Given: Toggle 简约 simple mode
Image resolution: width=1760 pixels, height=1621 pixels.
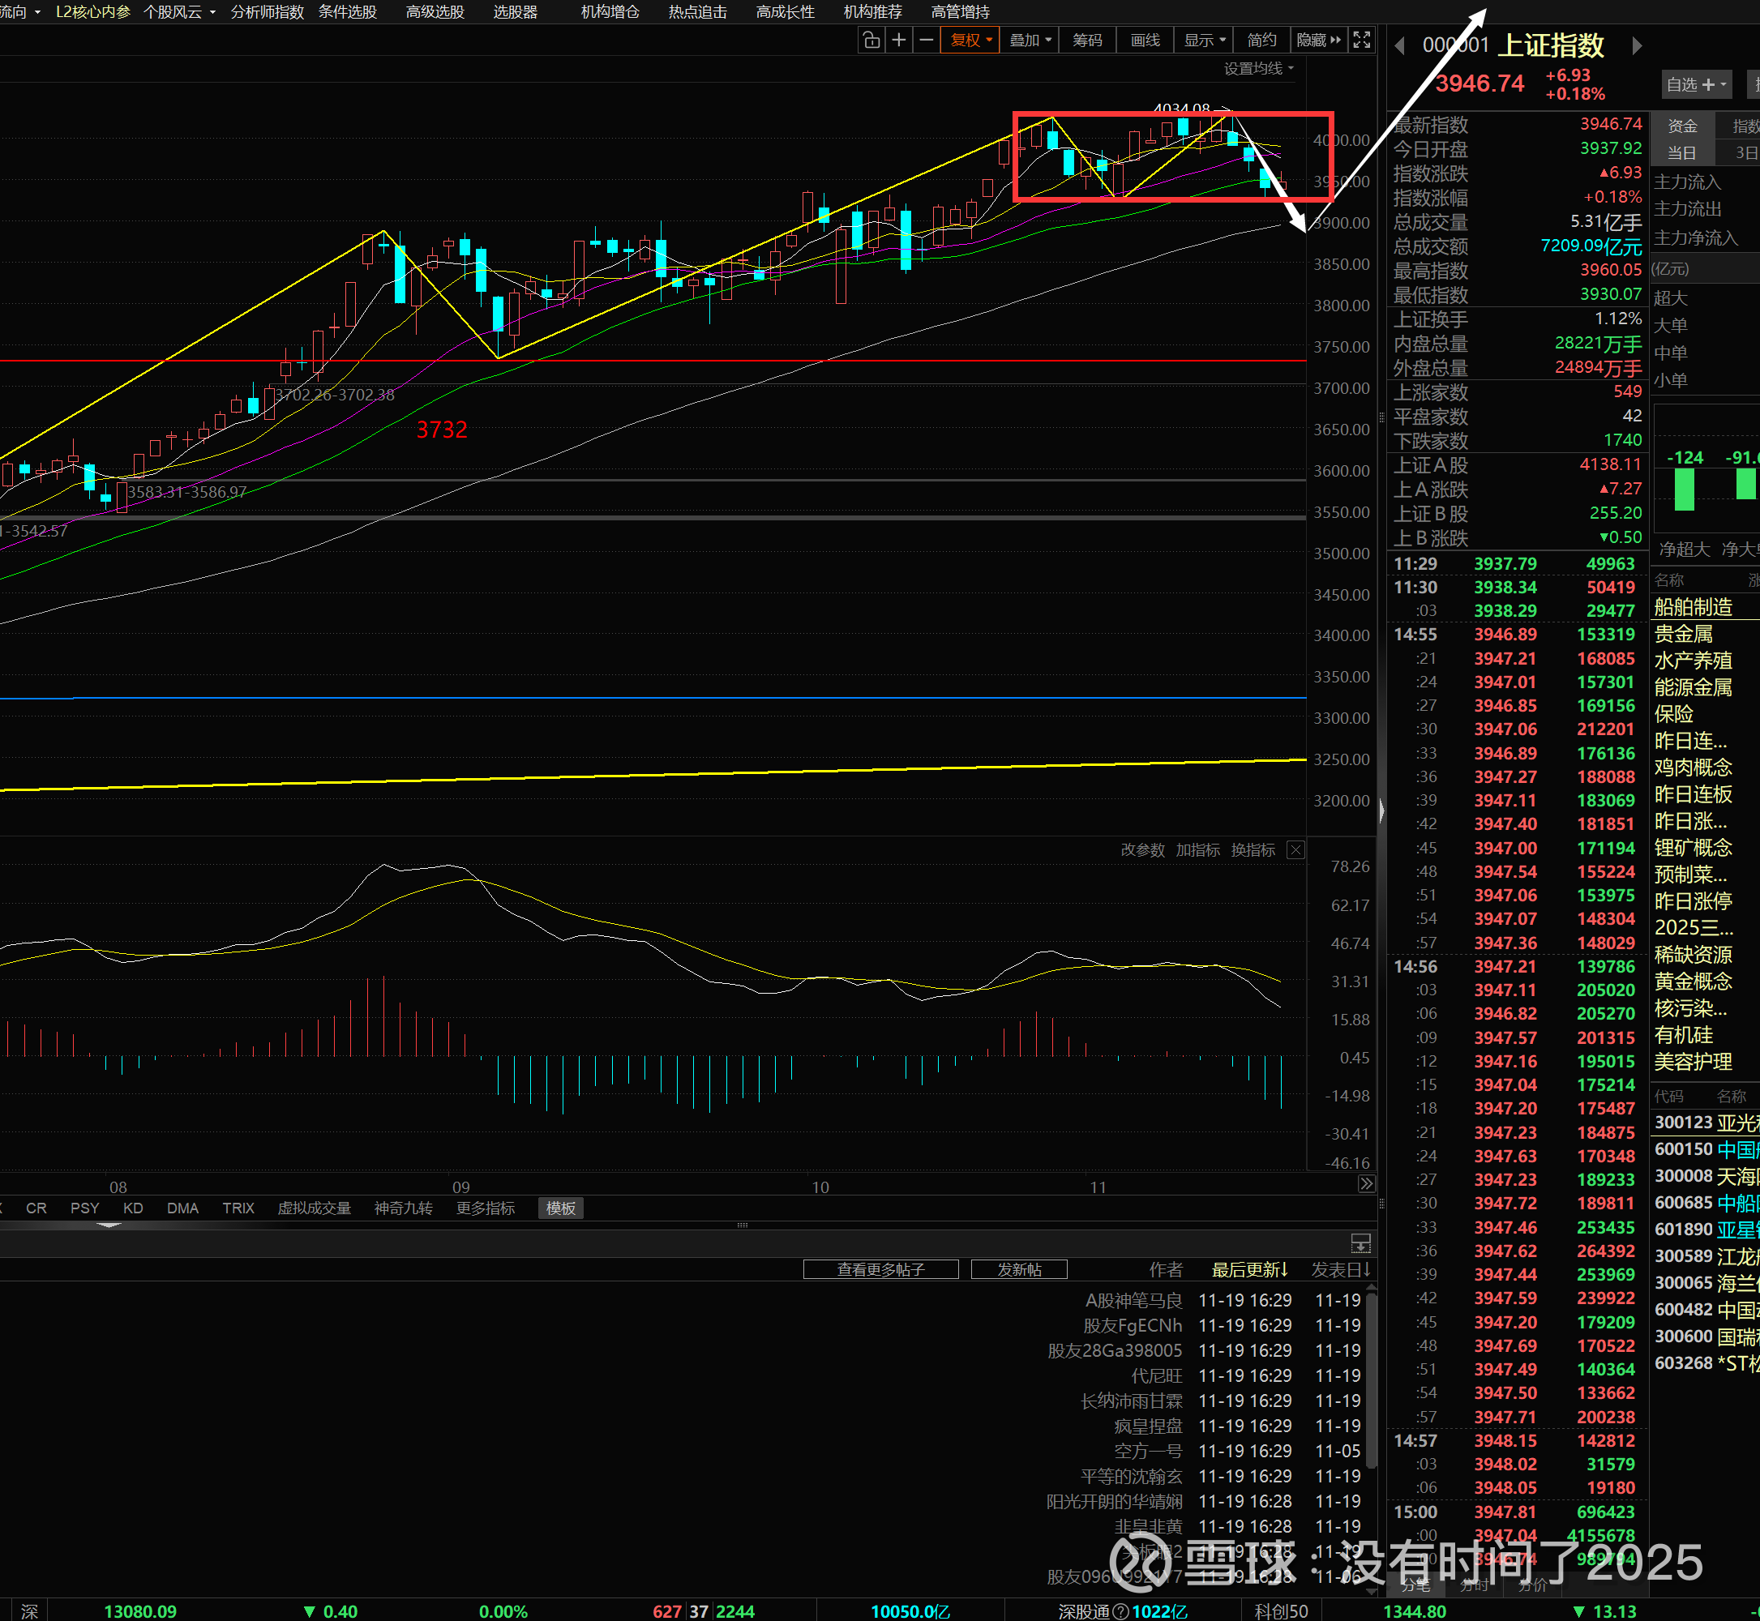Looking at the screenshot, I should coord(1261,41).
